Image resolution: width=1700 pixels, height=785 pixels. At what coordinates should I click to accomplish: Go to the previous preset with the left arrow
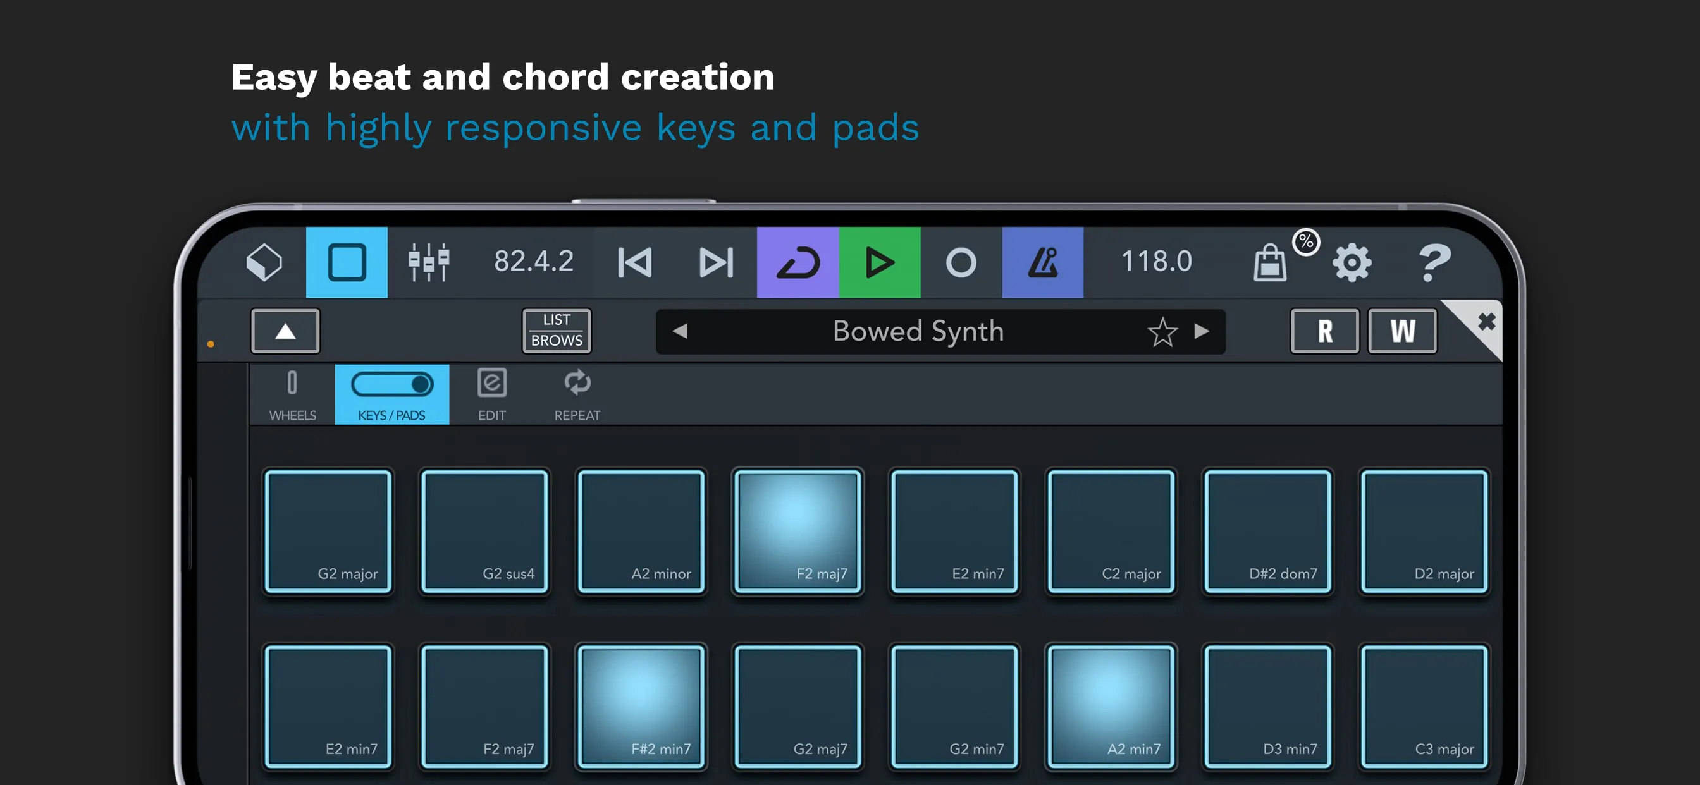pyautogui.click(x=681, y=331)
